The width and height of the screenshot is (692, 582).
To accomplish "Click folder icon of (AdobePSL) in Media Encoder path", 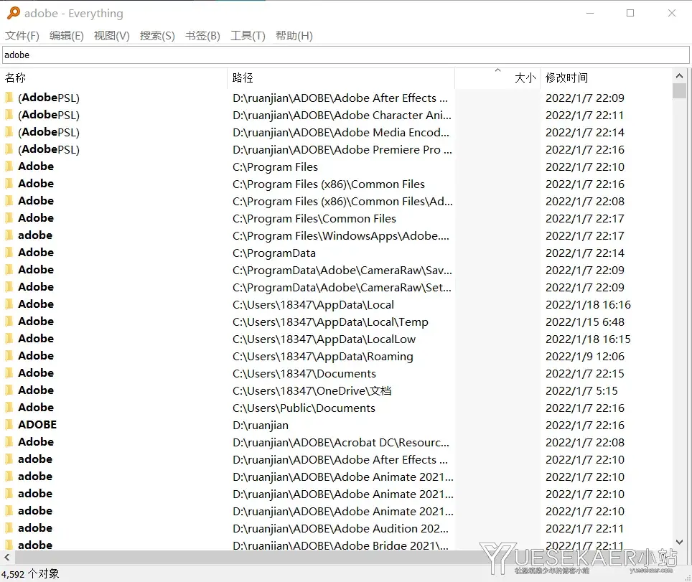I will [x=9, y=132].
